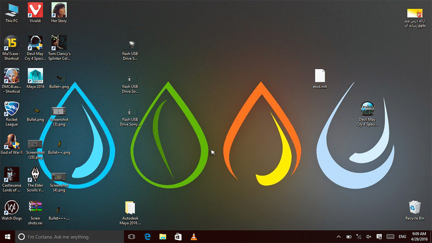The image size is (432, 243).
Task: Select the flash USB Drive Sony file
Action: [130, 116]
